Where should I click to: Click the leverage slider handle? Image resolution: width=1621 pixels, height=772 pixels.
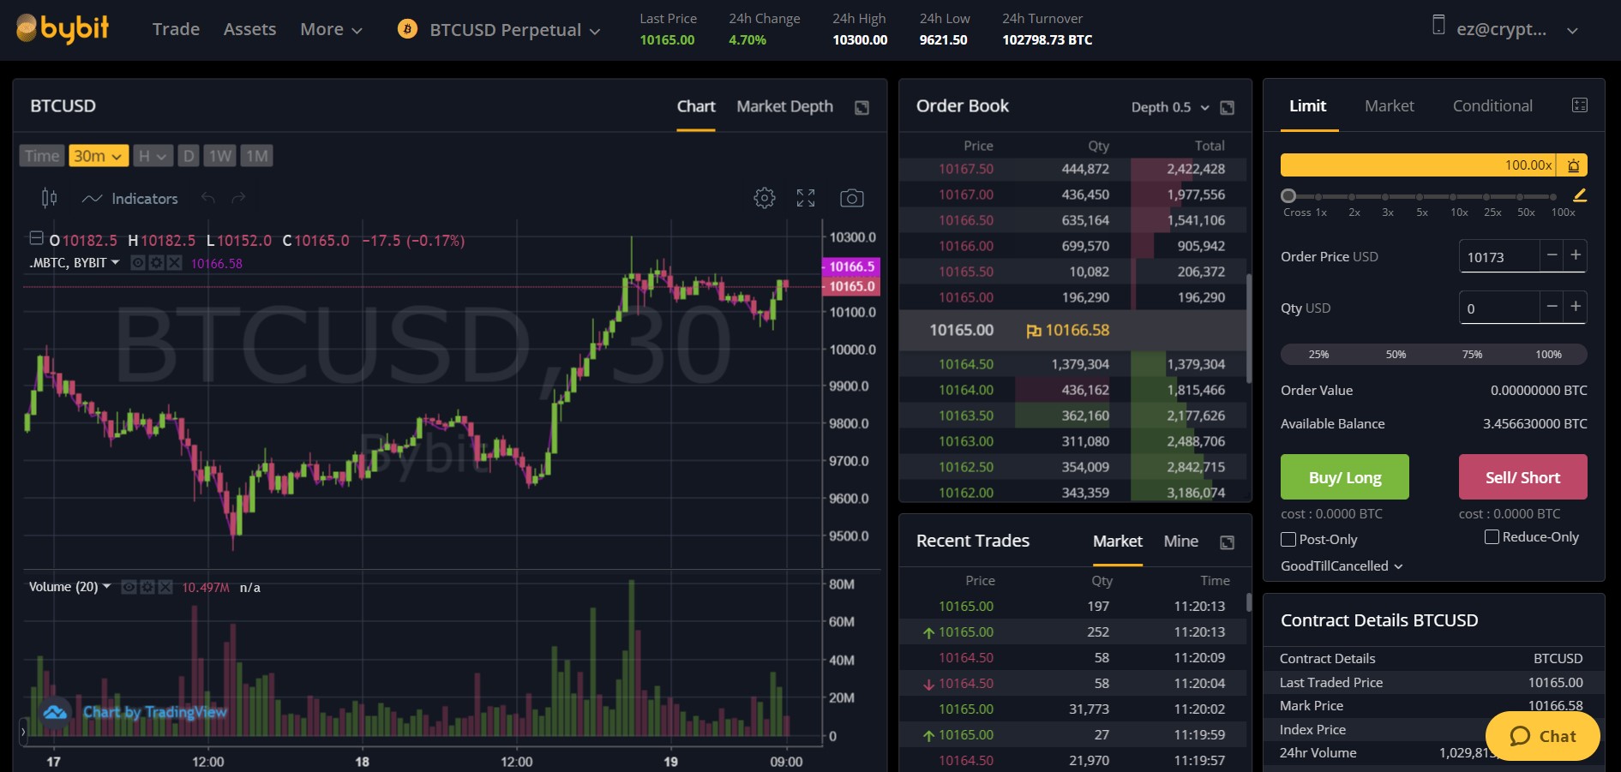(x=1288, y=196)
